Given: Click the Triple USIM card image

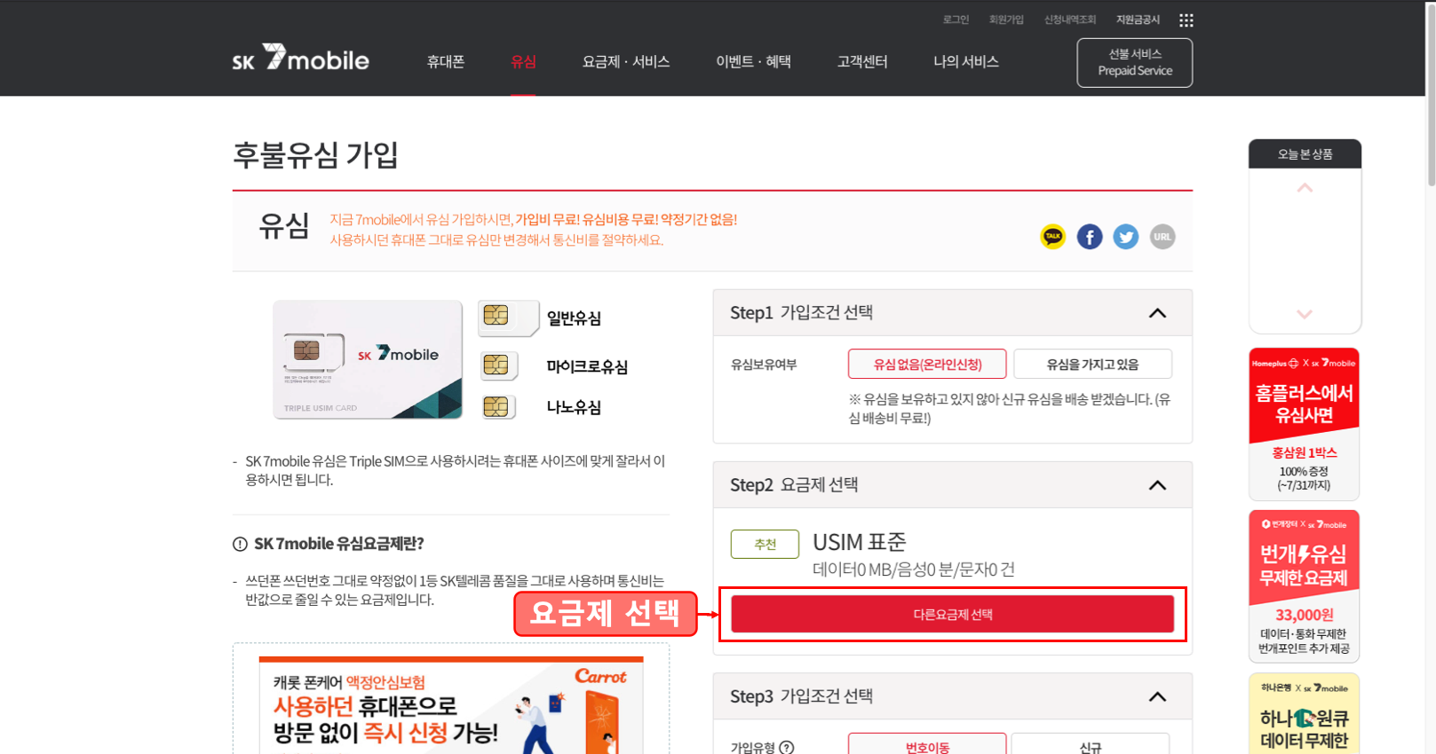Looking at the screenshot, I should tap(368, 359).
